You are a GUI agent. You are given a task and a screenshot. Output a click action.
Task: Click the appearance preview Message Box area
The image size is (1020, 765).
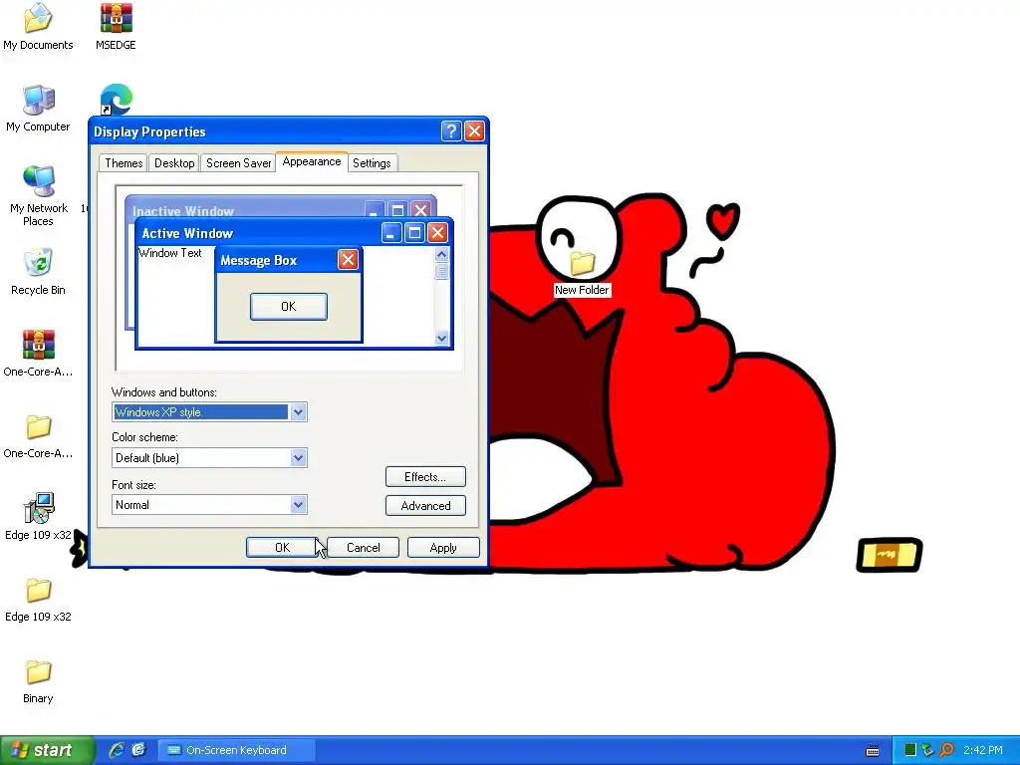[x=289, y=294]
